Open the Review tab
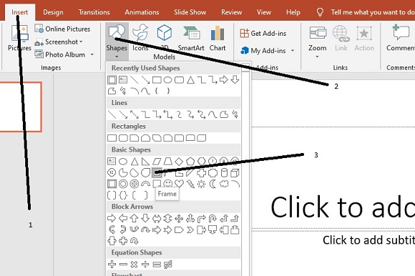Image resolution: width=415 pixels, height=276 pixels. click(232, 12)
